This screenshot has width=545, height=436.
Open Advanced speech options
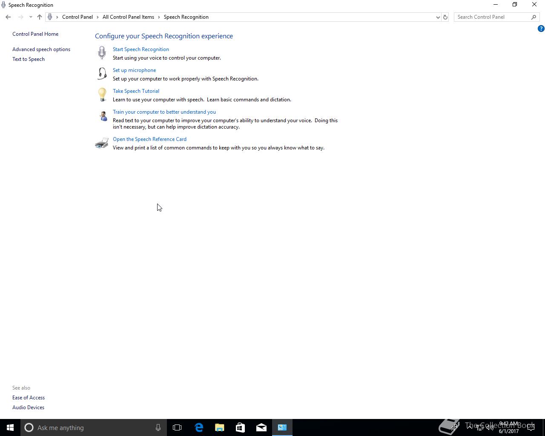pyautogui.click(x=41, y=49)
